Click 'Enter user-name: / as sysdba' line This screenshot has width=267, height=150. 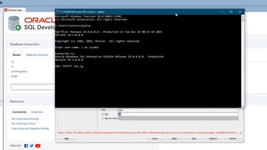pos(77,47)
